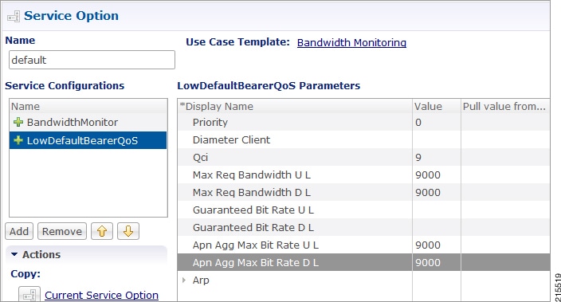561x302 pixels.
Task: Open the Bandwidth Monitoring use case template
Action: (351, 42)
